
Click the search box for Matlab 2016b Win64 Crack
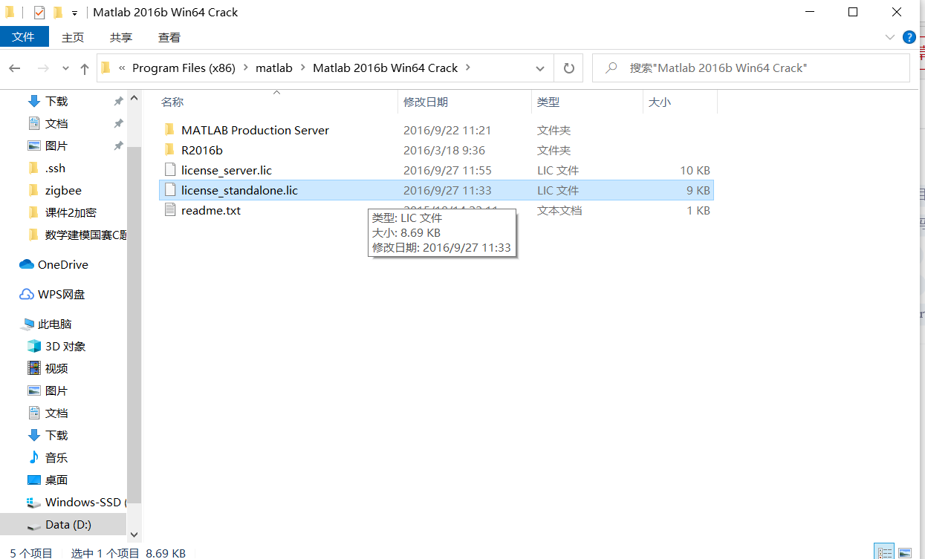(x=751, y=68)
